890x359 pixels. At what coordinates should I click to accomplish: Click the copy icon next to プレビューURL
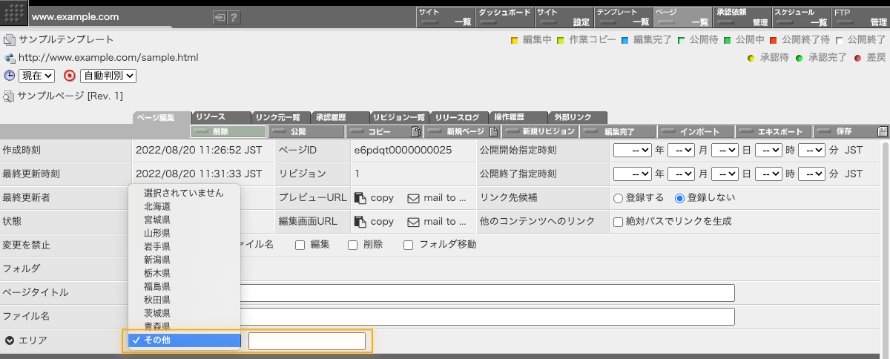pos(360,198)
